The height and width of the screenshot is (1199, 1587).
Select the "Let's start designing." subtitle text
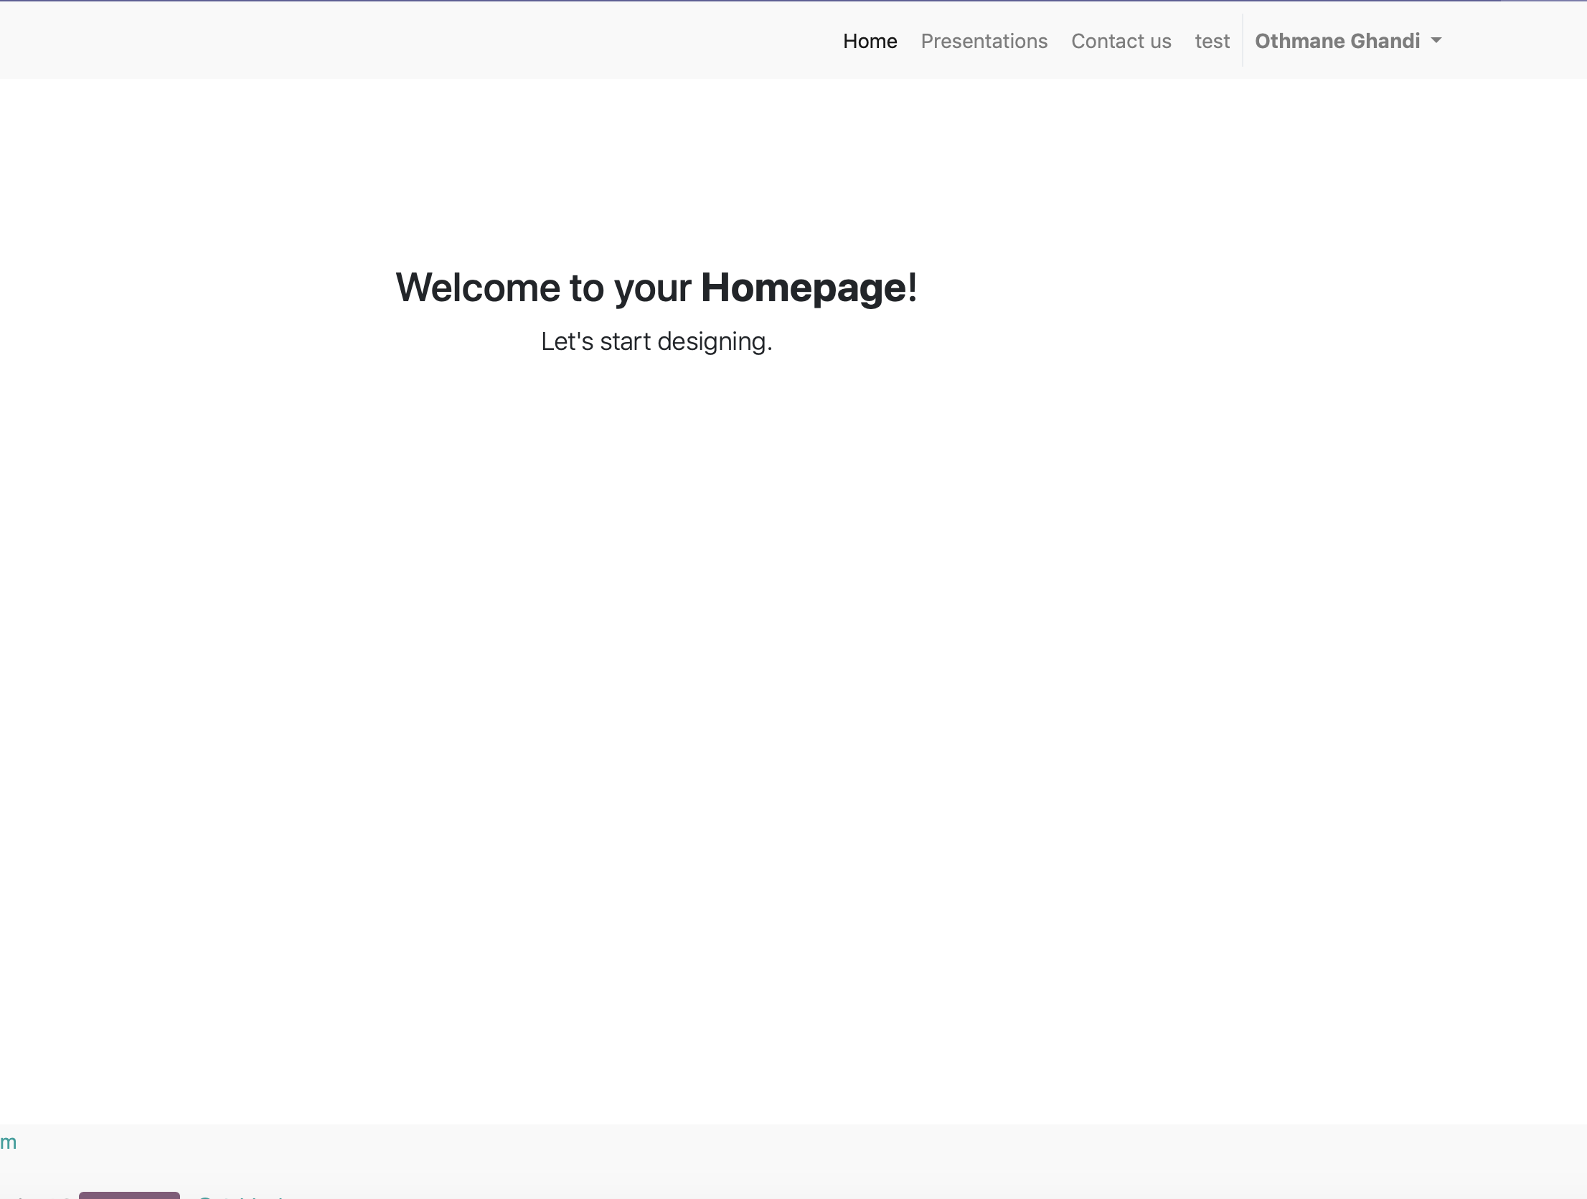pyautogui.click(x=656, y=341)
